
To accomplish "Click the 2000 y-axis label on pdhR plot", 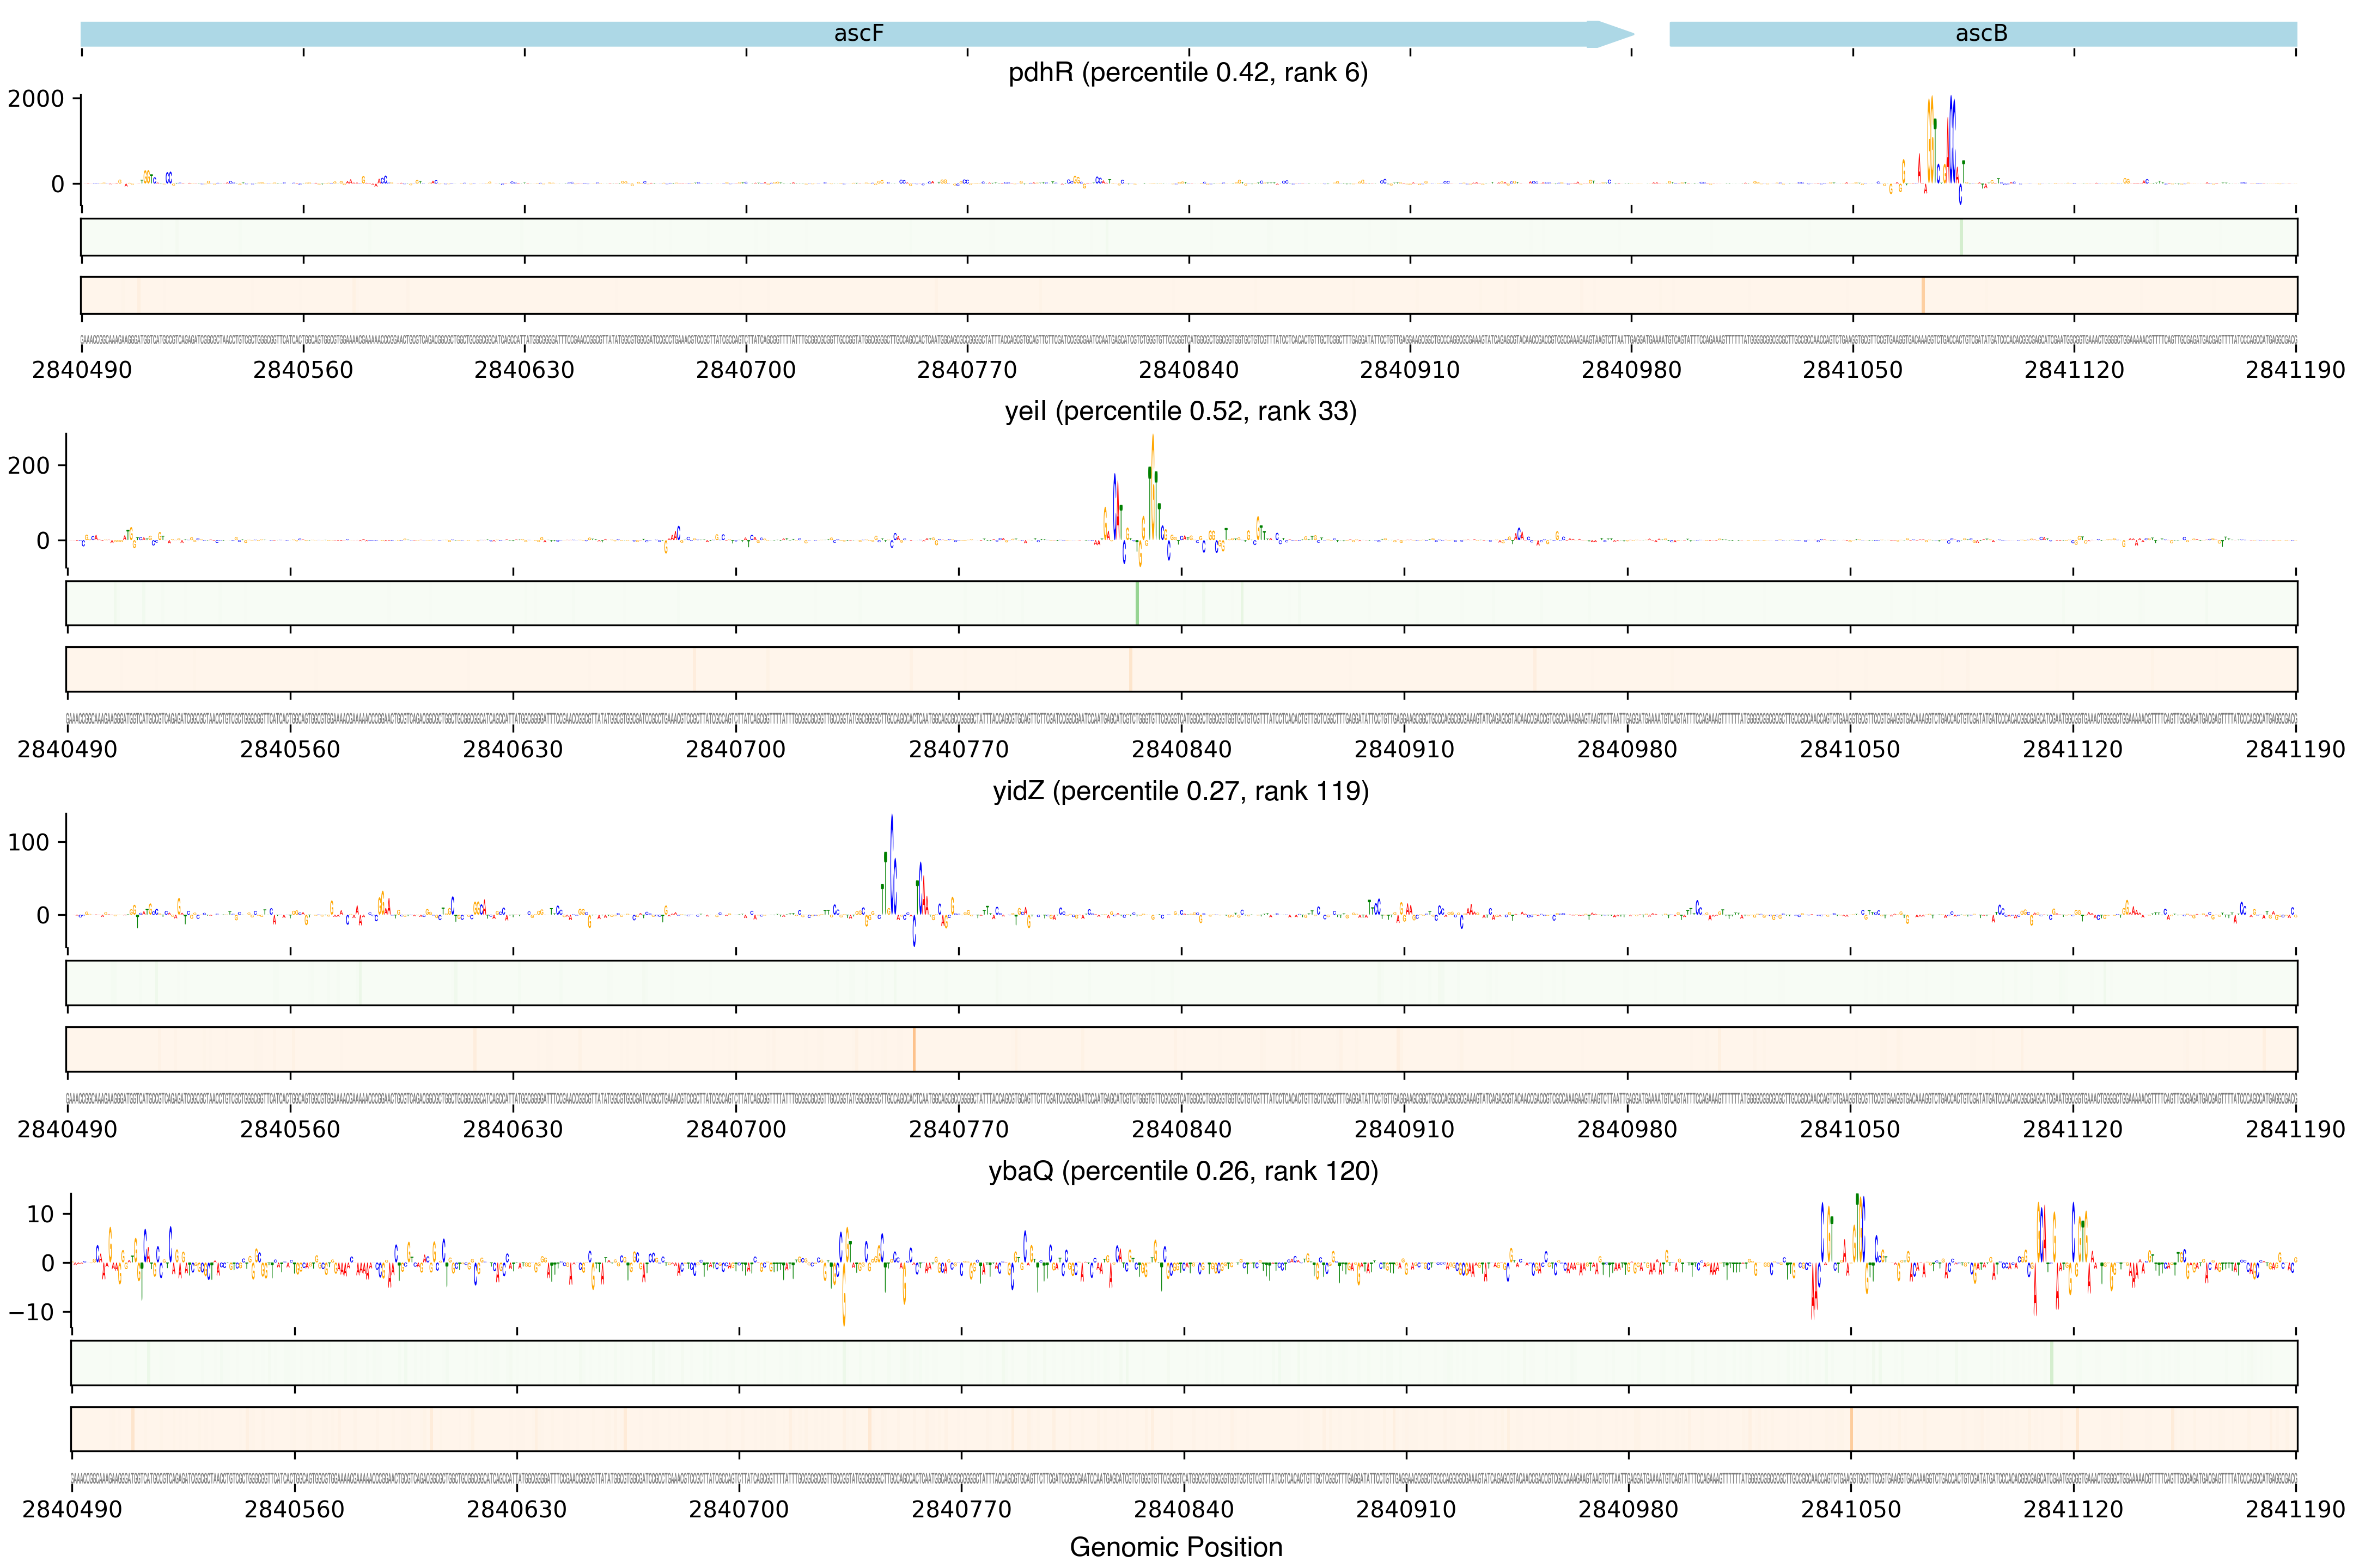I will click(x=36, y=99).
